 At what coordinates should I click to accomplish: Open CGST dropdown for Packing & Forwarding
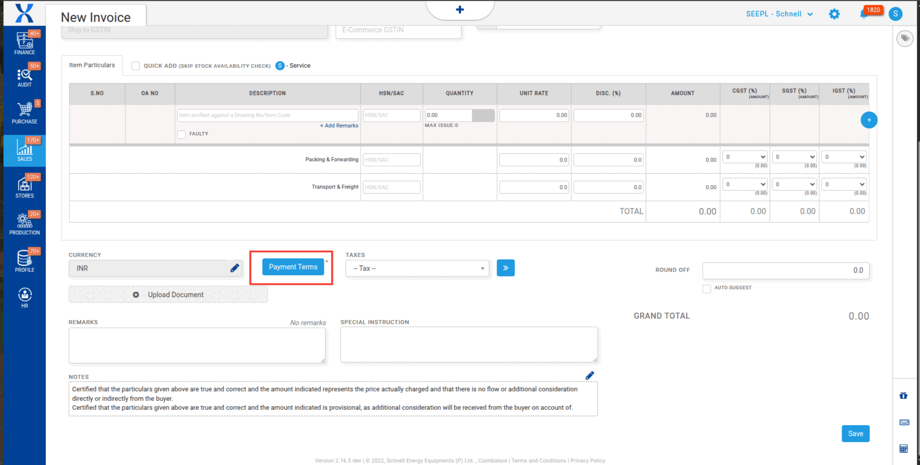coord(745,157)
